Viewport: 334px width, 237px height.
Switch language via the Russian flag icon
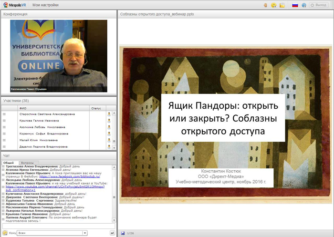pyautogui.click(x=295, y=5)
